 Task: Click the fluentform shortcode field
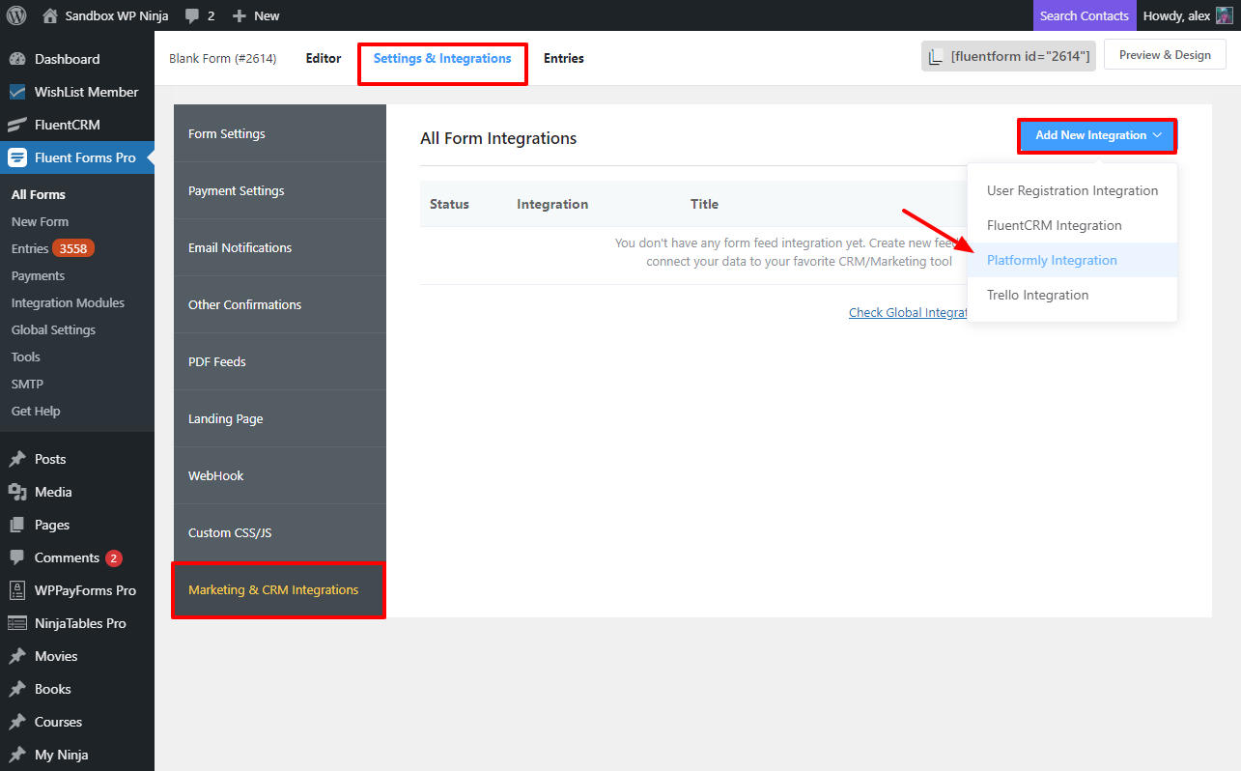pos(1020,57)
